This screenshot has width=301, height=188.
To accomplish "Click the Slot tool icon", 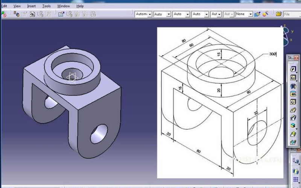I will 292,118.
